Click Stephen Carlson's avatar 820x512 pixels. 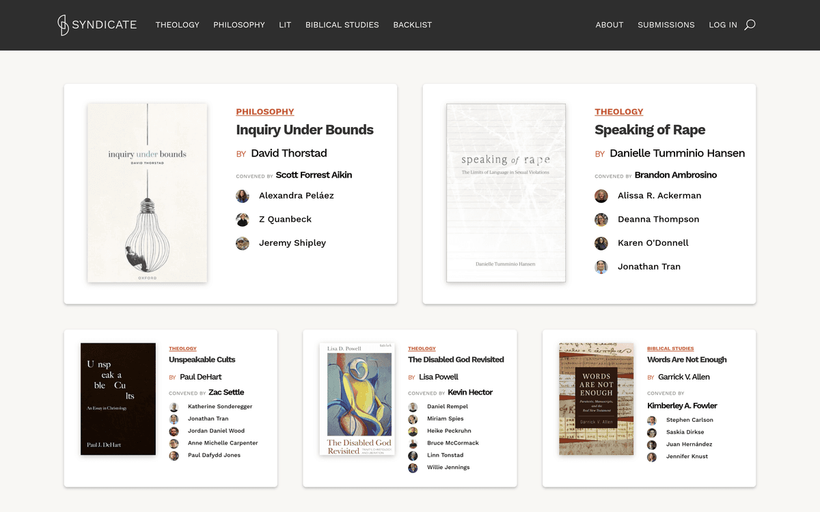(x=653, y=421)
